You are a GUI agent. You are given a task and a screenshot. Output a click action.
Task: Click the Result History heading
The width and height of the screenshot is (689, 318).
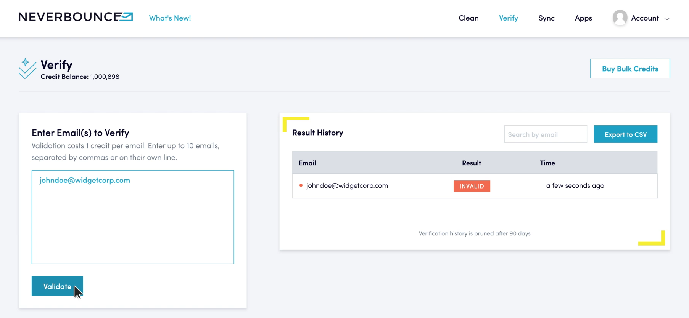pos(317,133)
